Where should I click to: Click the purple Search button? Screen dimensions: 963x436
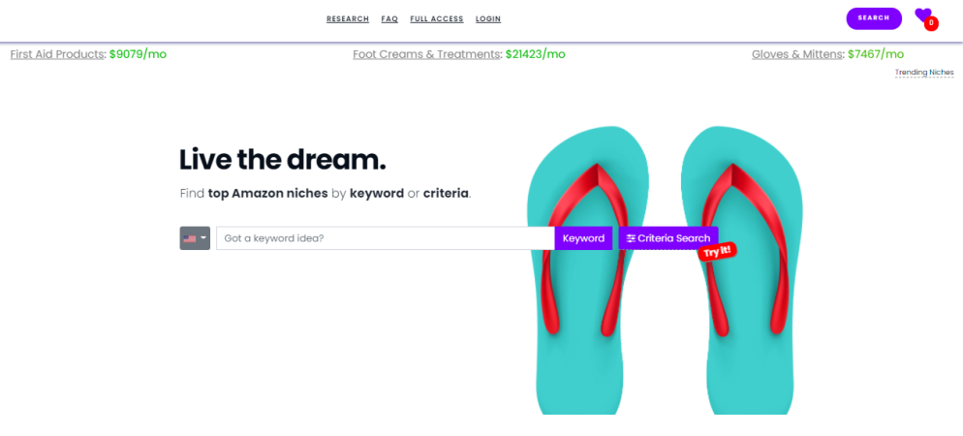pos(874,18)
